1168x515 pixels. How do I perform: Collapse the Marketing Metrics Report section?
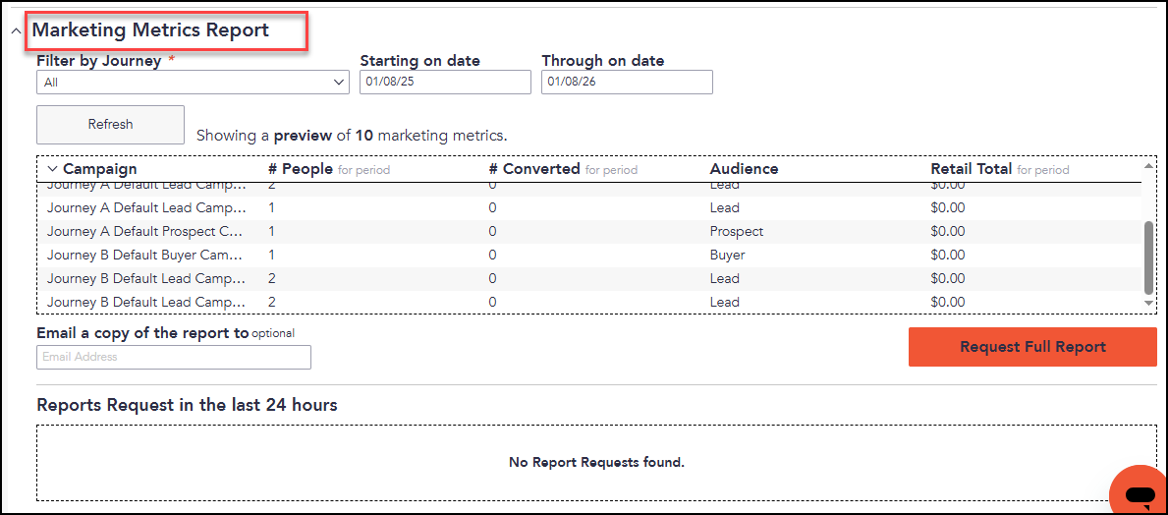point(17,31)
